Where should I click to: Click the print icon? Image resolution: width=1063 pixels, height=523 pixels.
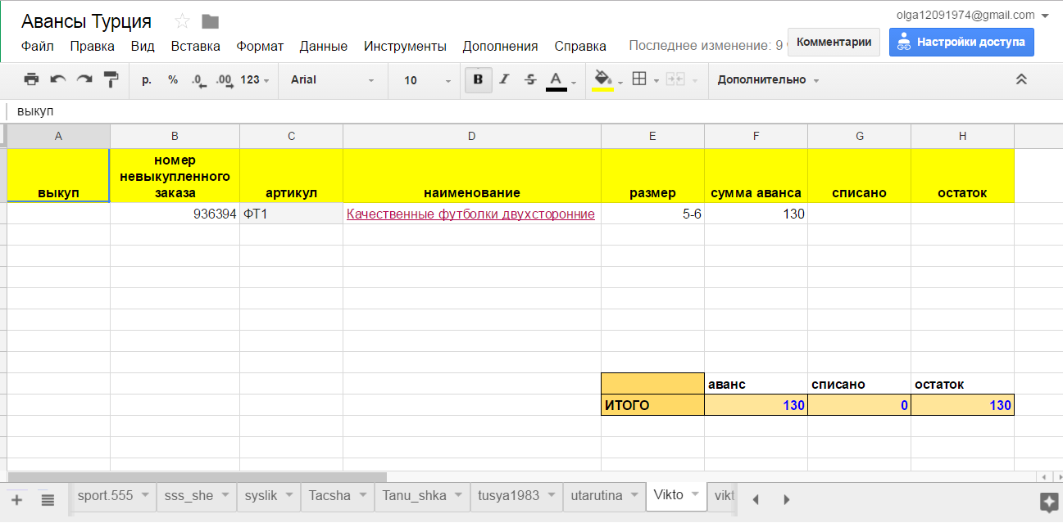31,79
